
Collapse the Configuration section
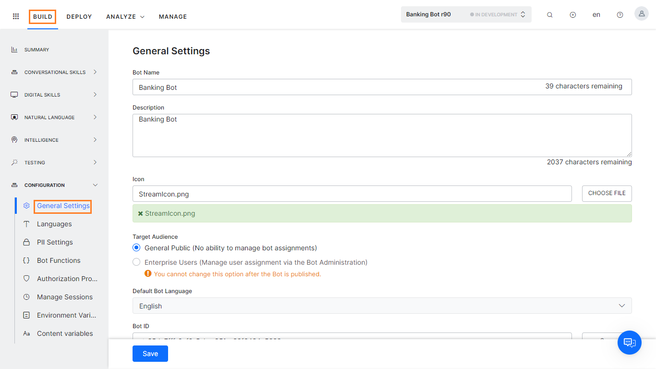pyautogui.click(x=95, y=184)
